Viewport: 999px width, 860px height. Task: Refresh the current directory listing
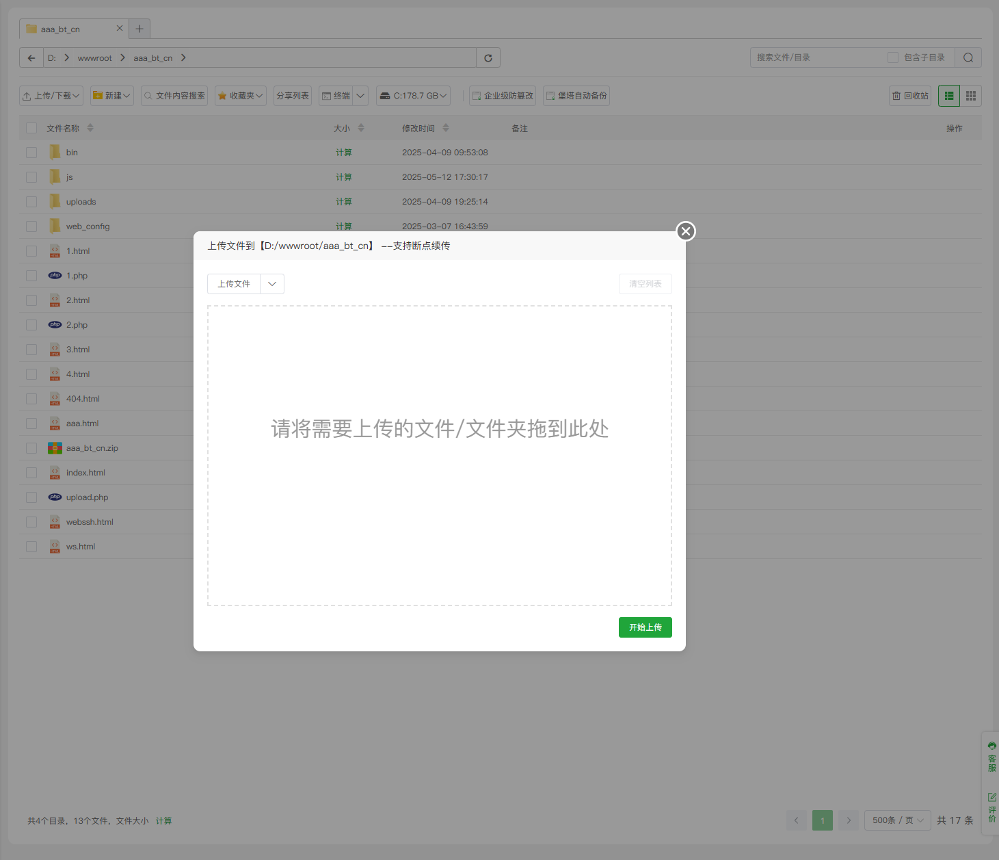point(488,57)
